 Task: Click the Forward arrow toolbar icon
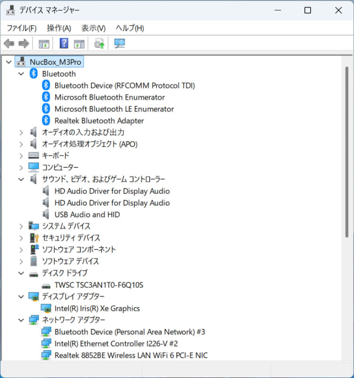point(24,43)
